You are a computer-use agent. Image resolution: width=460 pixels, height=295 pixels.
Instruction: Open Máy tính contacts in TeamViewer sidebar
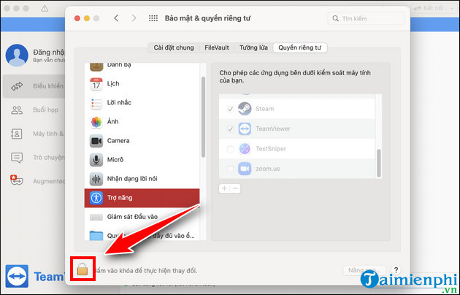(x=34, y=134)
